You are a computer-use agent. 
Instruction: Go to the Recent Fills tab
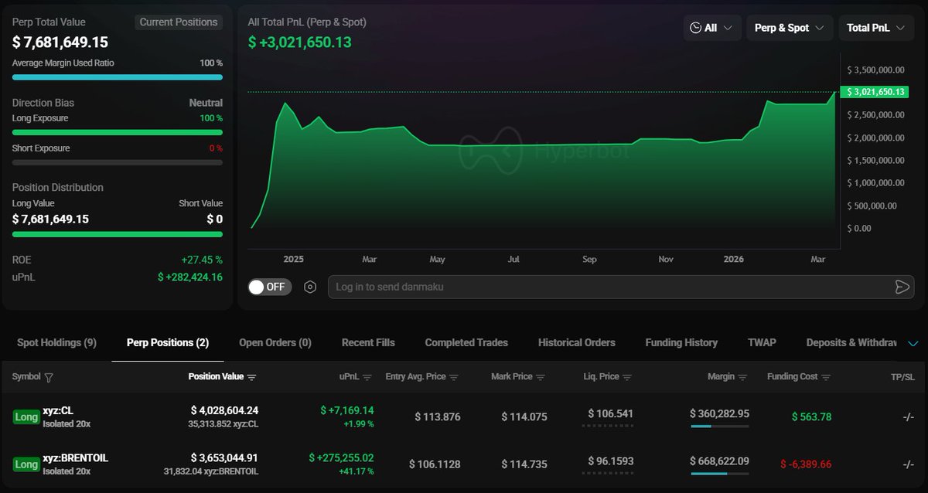(368, 342)
